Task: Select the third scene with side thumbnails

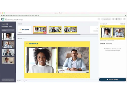Action: (55, 30)
